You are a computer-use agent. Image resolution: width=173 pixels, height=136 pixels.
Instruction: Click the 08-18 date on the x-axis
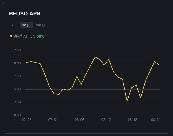tap(133, 120)
